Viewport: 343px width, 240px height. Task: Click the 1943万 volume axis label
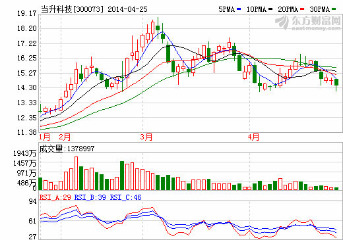point(24,153)
